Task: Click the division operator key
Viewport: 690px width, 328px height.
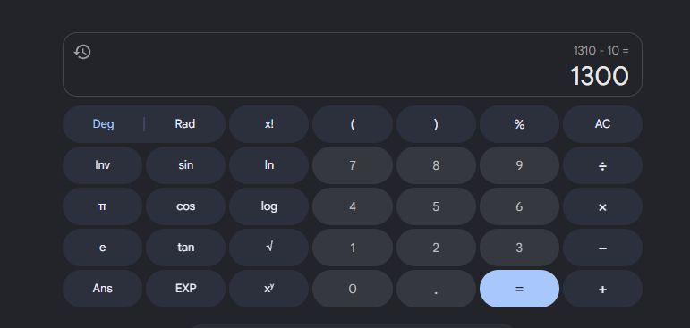Action: click(x=602, y=165)
